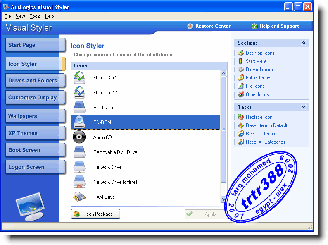Click the Network Drive icon
Screen dimensions: 328x245
(79, 167)
